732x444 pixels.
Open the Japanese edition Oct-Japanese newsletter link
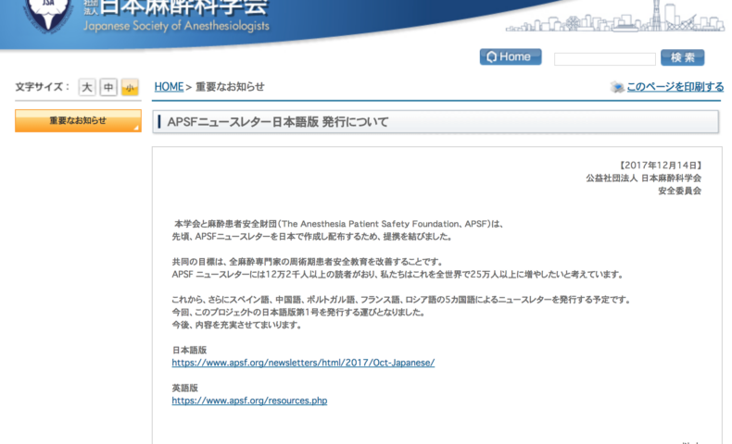[x=303, y=363]
